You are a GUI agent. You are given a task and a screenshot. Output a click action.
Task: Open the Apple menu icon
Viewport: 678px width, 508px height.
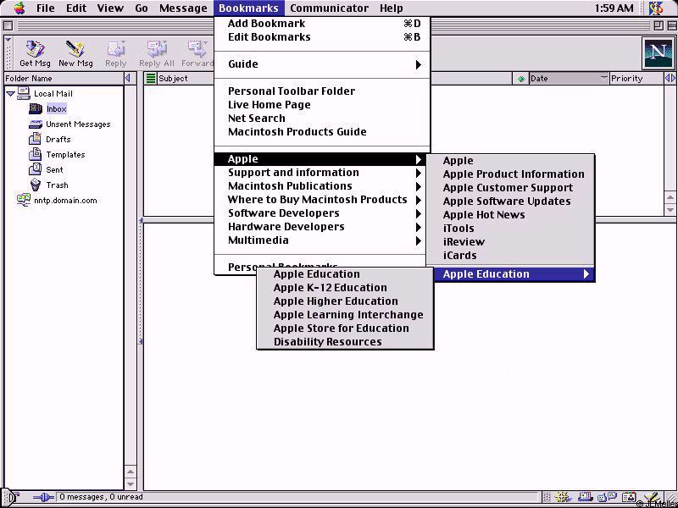[19, 8]
